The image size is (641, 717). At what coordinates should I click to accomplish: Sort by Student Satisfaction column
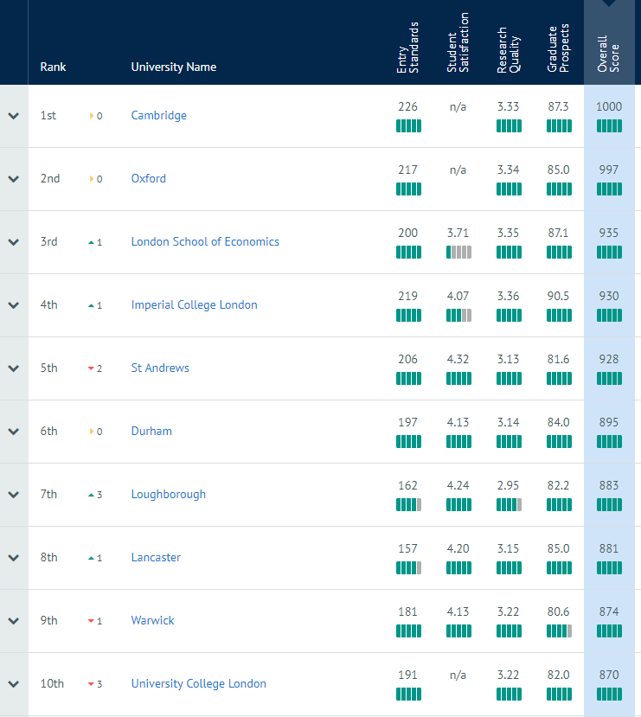tap(458, 42)
